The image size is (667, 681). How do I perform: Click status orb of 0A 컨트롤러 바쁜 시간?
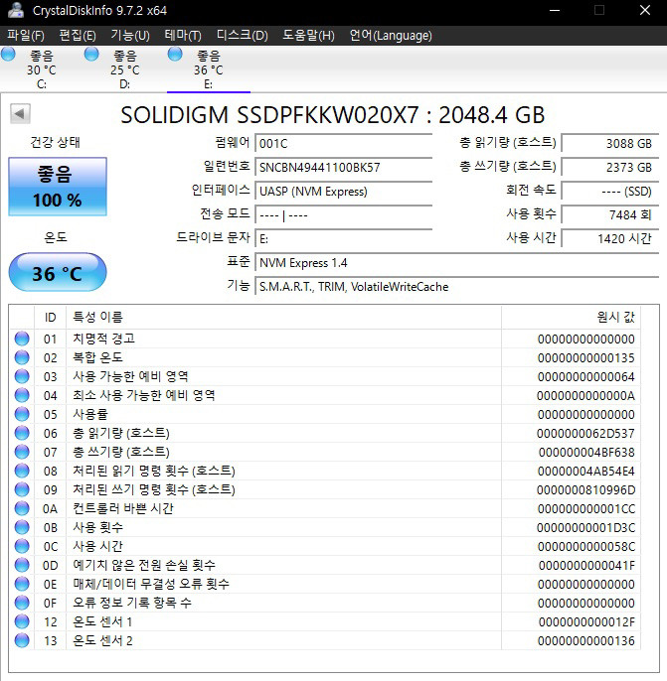tap(22, 508)
